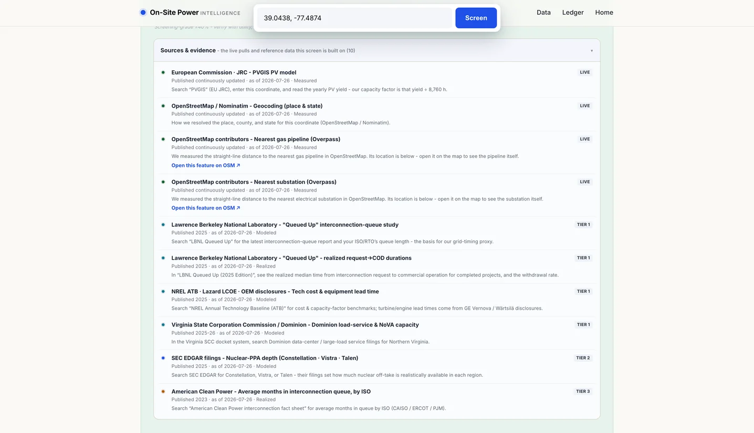Screen dimensions: 754x433
Task: Click "Published 2025-26 · as of 2026-07-26 · Modeled" line
Action: click(x=228, y=333)
